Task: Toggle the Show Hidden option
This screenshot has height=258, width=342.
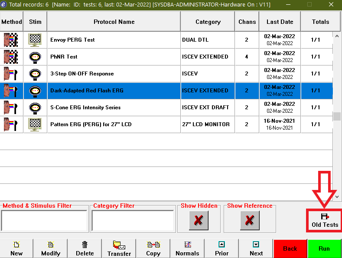Action: [199, 220]
